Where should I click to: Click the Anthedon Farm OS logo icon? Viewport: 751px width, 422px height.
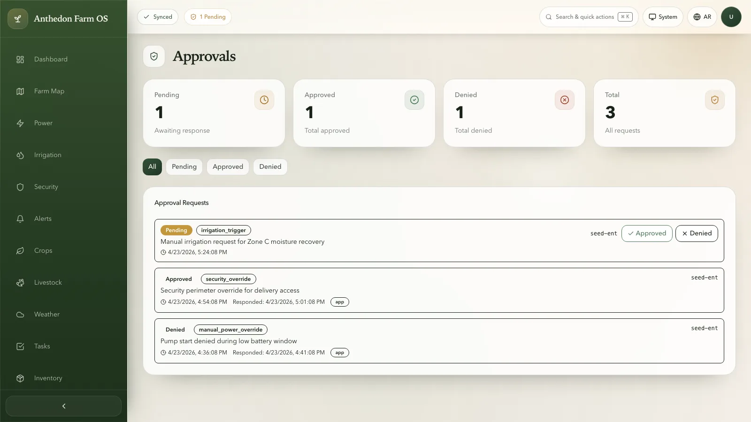(18, 19)
